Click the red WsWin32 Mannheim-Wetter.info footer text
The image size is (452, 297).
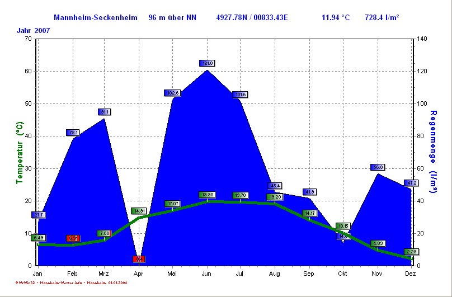pyautogui.click(x=72, y=283)
